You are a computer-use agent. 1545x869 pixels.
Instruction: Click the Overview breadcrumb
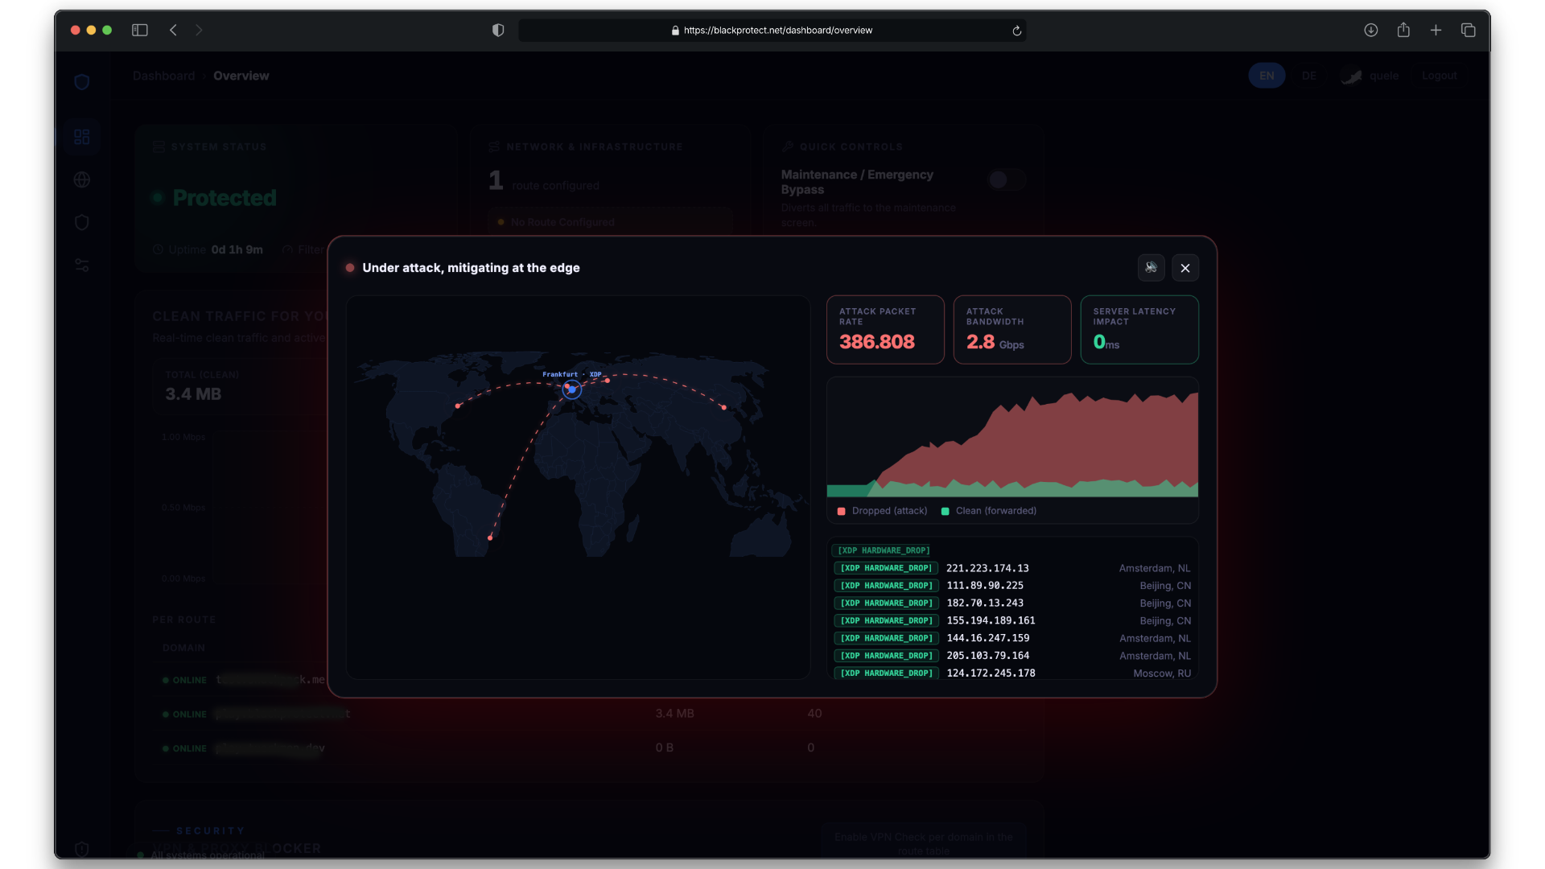click(241, 76)
